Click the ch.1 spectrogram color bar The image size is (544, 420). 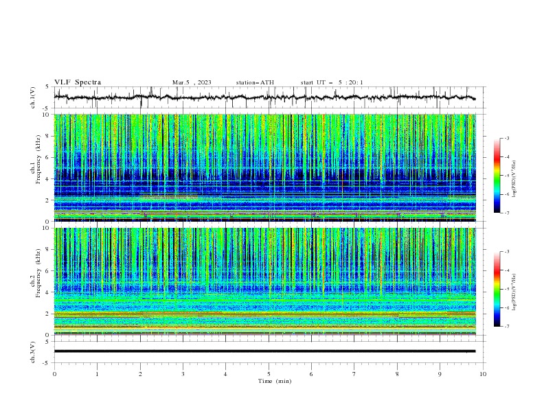point(497,176)
